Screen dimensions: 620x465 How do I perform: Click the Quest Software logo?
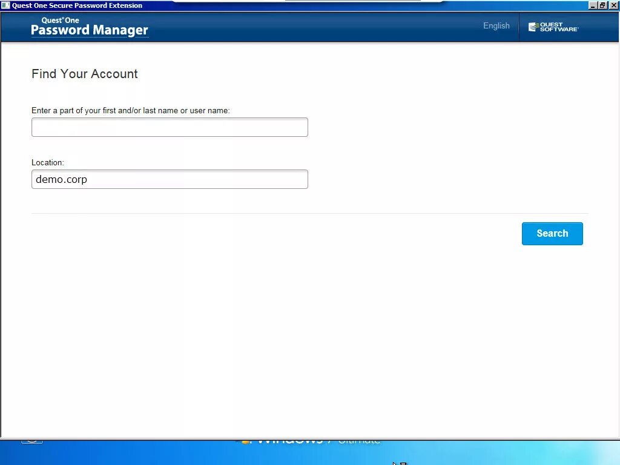[x=553, y=27]
